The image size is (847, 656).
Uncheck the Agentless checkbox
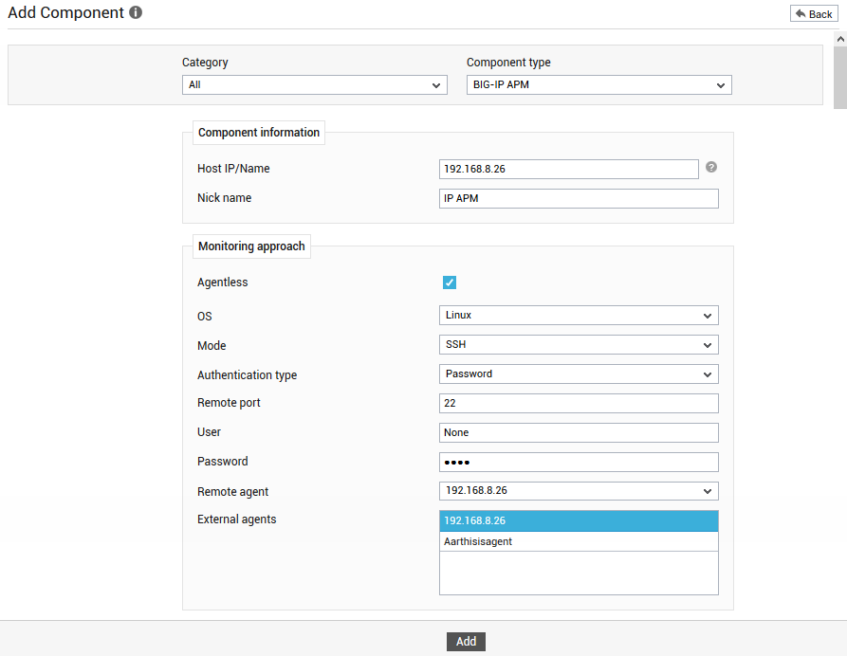click(x=450, y=282)
